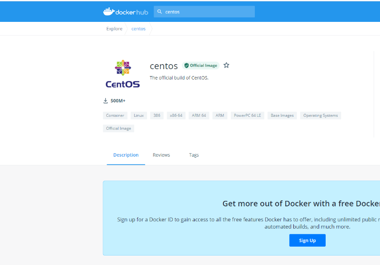Screen dimensions: 380x265
Task: Select the gray Official Image chip
Action: [x=119, y=128]
